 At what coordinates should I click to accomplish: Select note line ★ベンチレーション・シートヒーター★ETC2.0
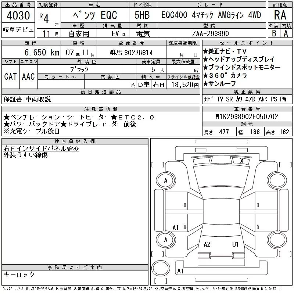[79, 117]
